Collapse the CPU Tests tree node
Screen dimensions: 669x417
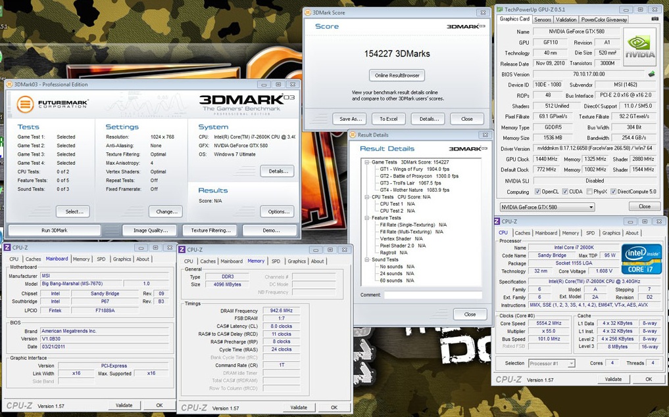367,197
